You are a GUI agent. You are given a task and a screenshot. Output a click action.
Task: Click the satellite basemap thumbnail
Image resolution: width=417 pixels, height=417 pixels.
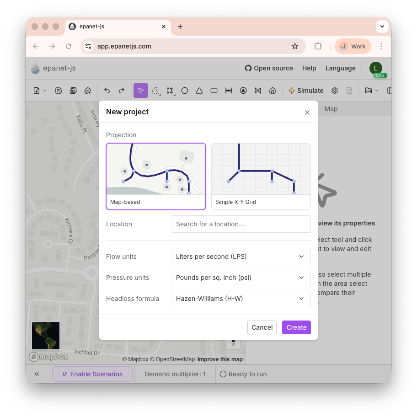pos(46,336)
